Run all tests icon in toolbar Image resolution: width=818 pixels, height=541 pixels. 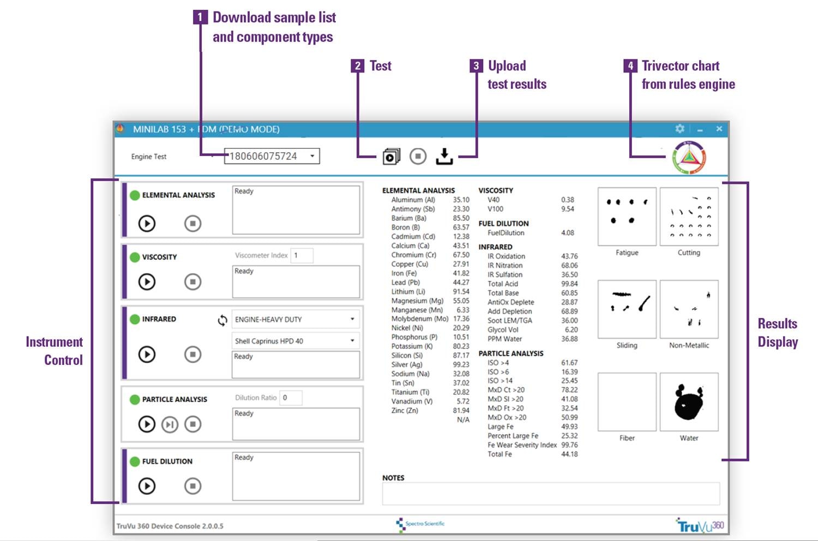[391, 157]
